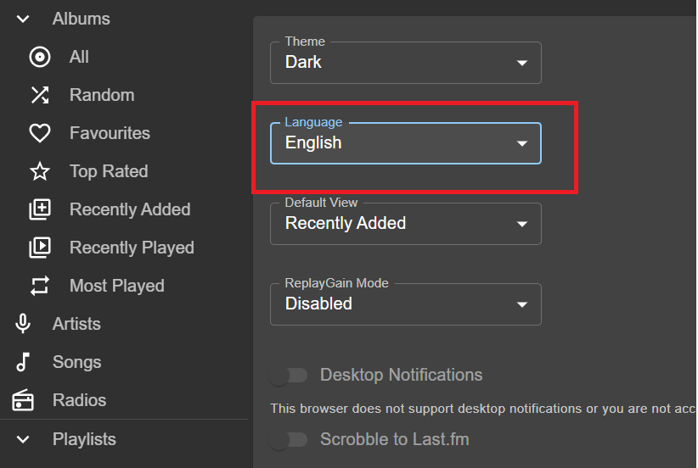Enable the Scrobble to Last.fm switch
Screen dimensions: 698x468
click(x=289, y=439)
